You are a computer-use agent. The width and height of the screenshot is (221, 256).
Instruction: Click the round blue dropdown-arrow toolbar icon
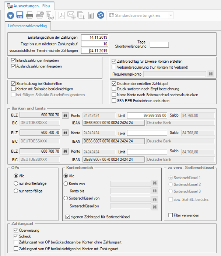(x=10, y=15)
